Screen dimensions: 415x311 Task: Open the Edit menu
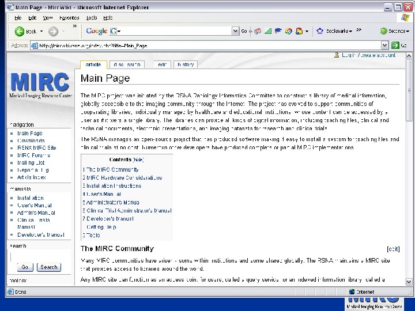click(32, 18)
